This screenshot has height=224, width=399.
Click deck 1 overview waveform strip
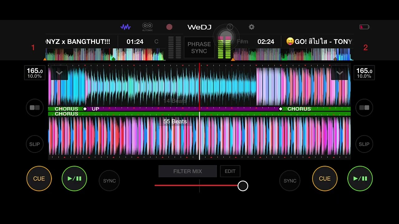[105, 54]
